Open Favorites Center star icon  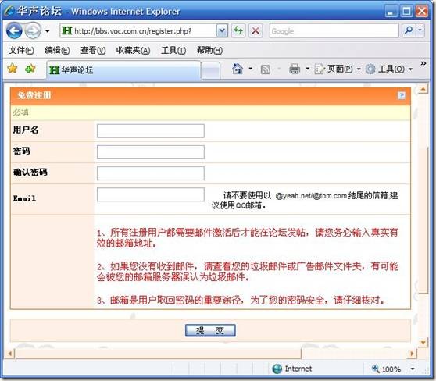pyautogui.click(x=13, y=69)
